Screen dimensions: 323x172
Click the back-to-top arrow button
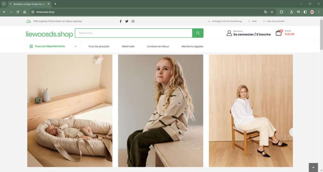click(x=313, y=168)
